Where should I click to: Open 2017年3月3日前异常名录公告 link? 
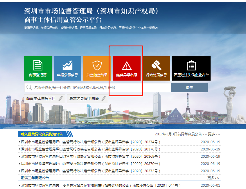(181, 134)
